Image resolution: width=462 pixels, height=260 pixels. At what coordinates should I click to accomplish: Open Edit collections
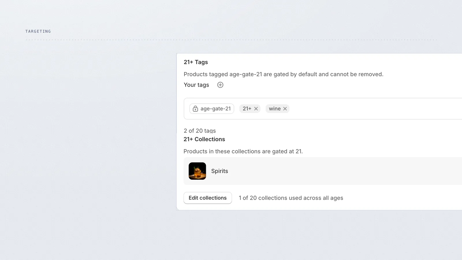coord(208,198)
